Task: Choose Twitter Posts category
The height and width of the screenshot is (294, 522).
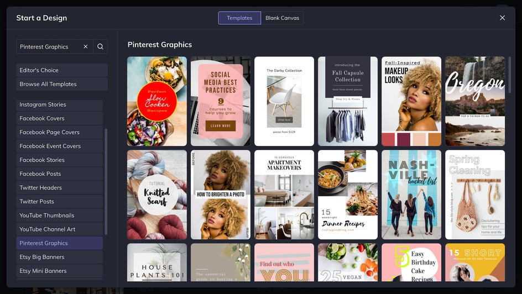Action: pyautogui.click(x=60, y=202)
